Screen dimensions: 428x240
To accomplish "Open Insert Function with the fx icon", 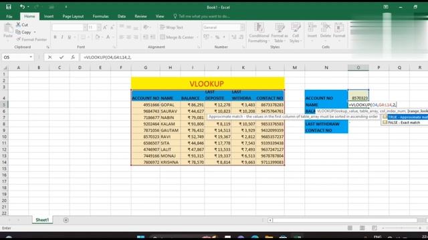I will [73, 57].
